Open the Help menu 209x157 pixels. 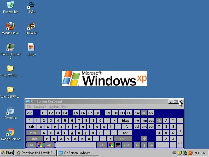click(x=65, y=107)
